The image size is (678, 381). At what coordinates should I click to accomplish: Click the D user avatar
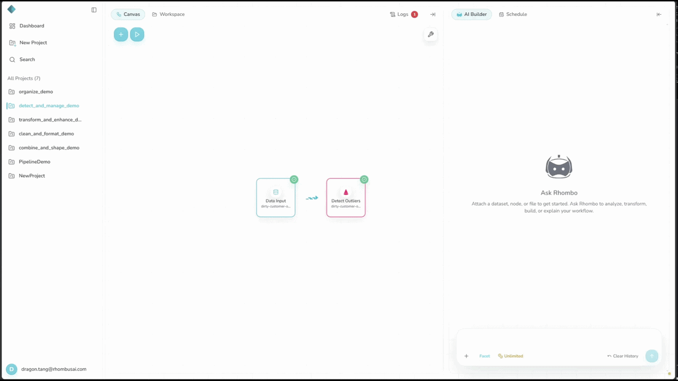point(12,369)
